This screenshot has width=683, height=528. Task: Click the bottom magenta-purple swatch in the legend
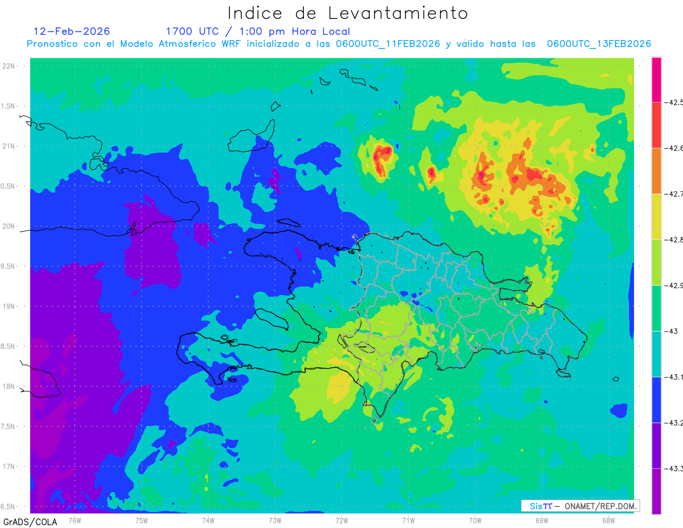[x=656, y=491]
